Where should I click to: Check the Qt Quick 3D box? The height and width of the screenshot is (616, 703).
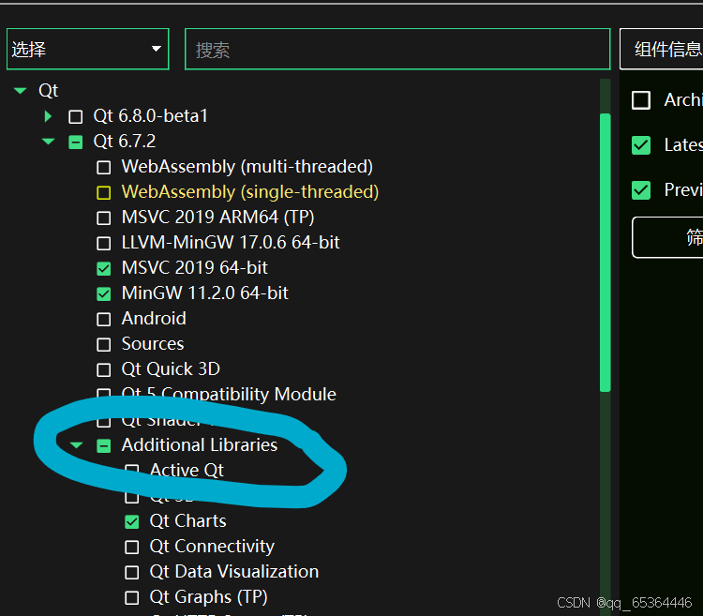tap(103, 370)
